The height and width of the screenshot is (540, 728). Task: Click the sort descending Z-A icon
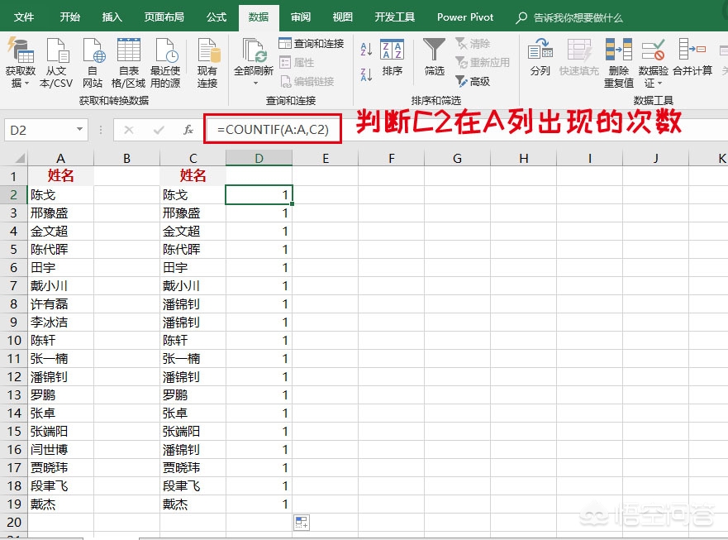(366, 74)
